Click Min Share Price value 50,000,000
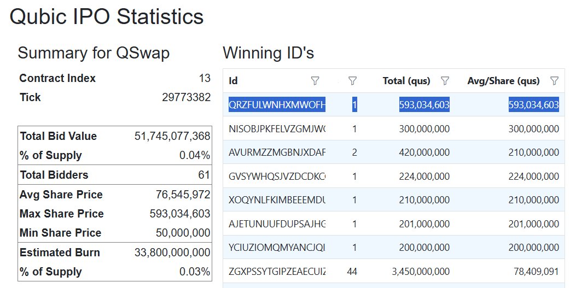The height and width of the screenshot is (288, 576). click(x=183, y=233)
